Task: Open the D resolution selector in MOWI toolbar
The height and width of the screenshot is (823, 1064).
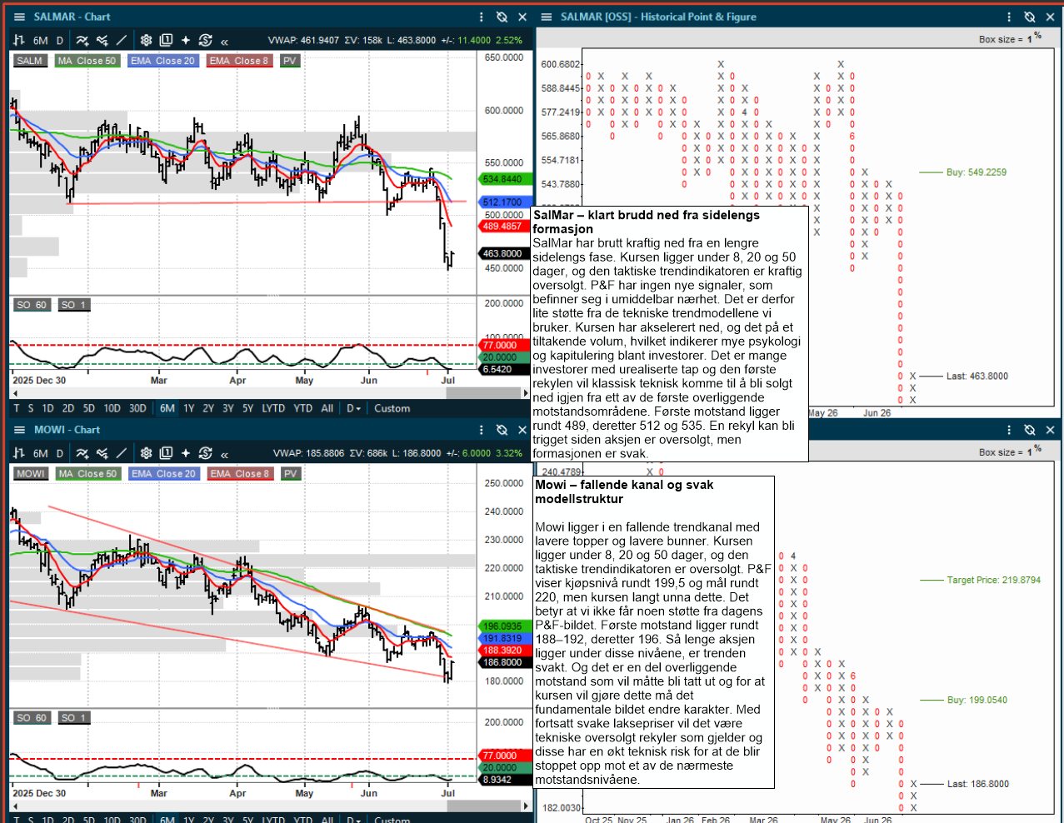Action: click(60, 454)
